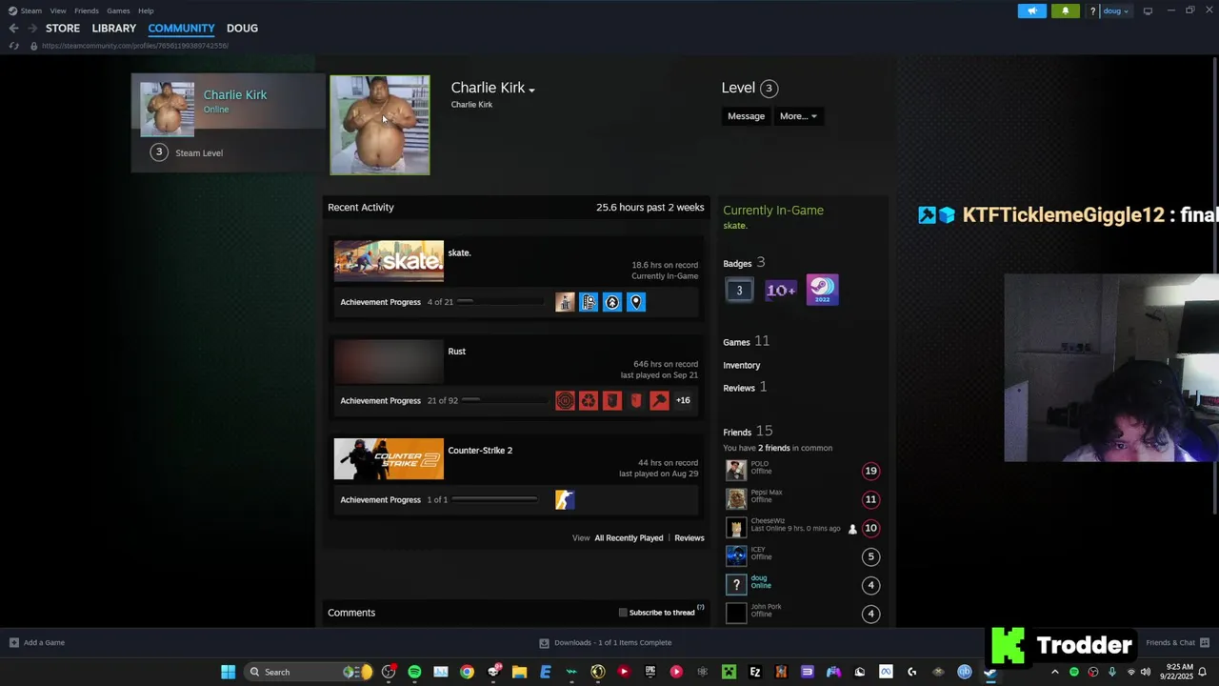Click Counter-Strike 2 achievement progress bar

(495, 499)
